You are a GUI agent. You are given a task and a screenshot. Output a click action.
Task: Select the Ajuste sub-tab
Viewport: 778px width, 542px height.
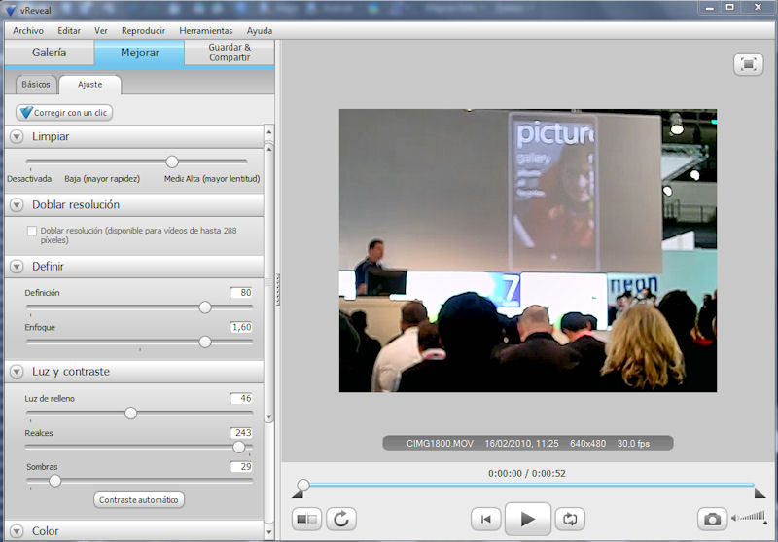[x=89, y=85]
